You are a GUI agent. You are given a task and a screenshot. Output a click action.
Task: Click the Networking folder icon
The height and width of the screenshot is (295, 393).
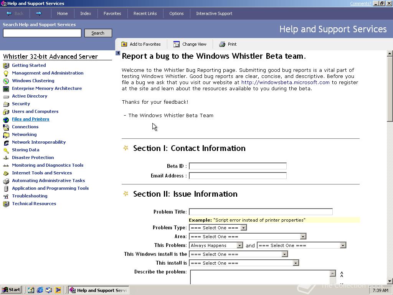click(6, 135)
